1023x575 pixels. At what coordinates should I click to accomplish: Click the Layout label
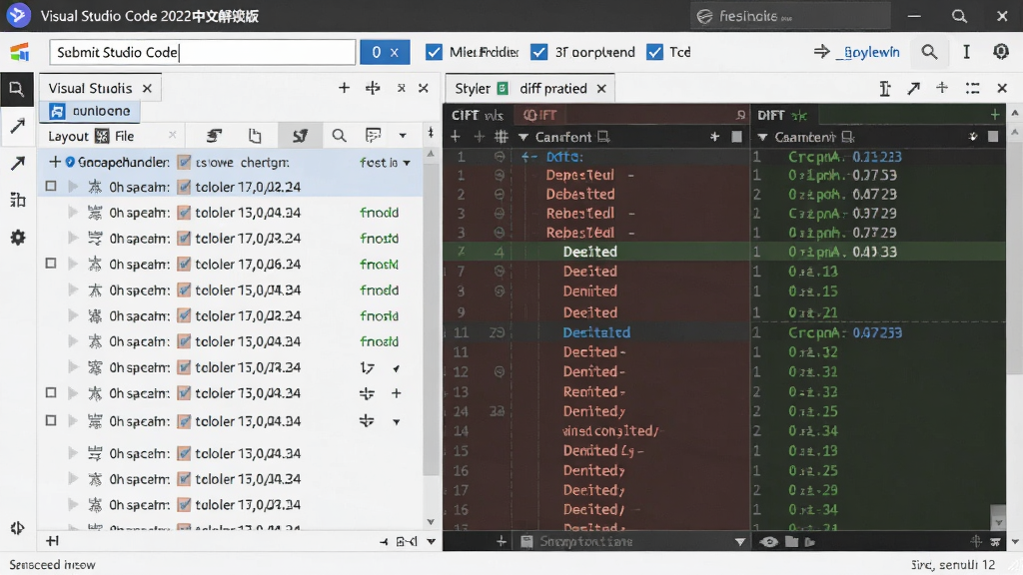(68, 136)
